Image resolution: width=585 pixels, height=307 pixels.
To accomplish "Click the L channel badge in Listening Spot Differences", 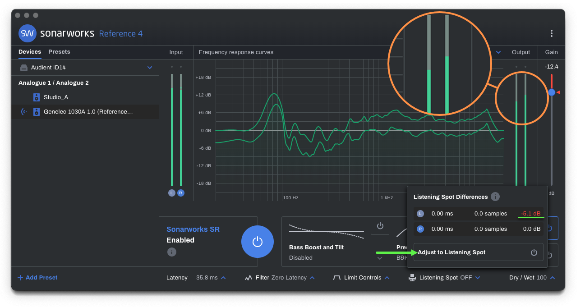I will [x=420, y=214].
